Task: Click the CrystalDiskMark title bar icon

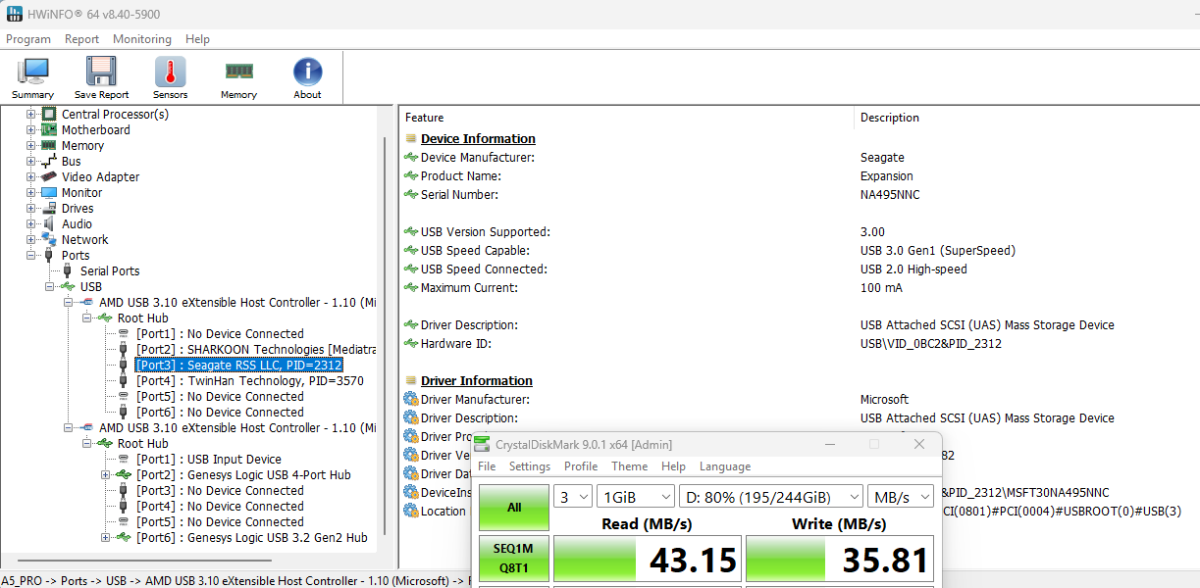Action: 483,444
